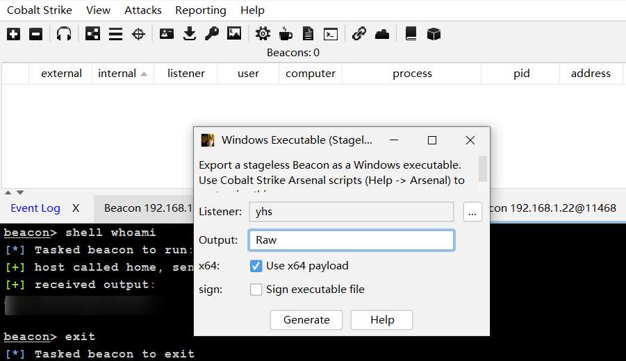626x361 pixels.
Task: Click cloud icon to manage web server
Action: [382, 34]
